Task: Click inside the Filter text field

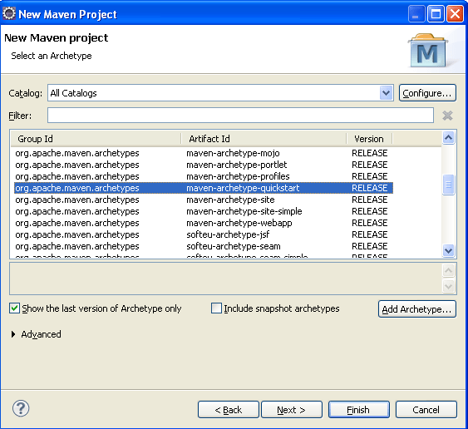Action: pos(240,116)
